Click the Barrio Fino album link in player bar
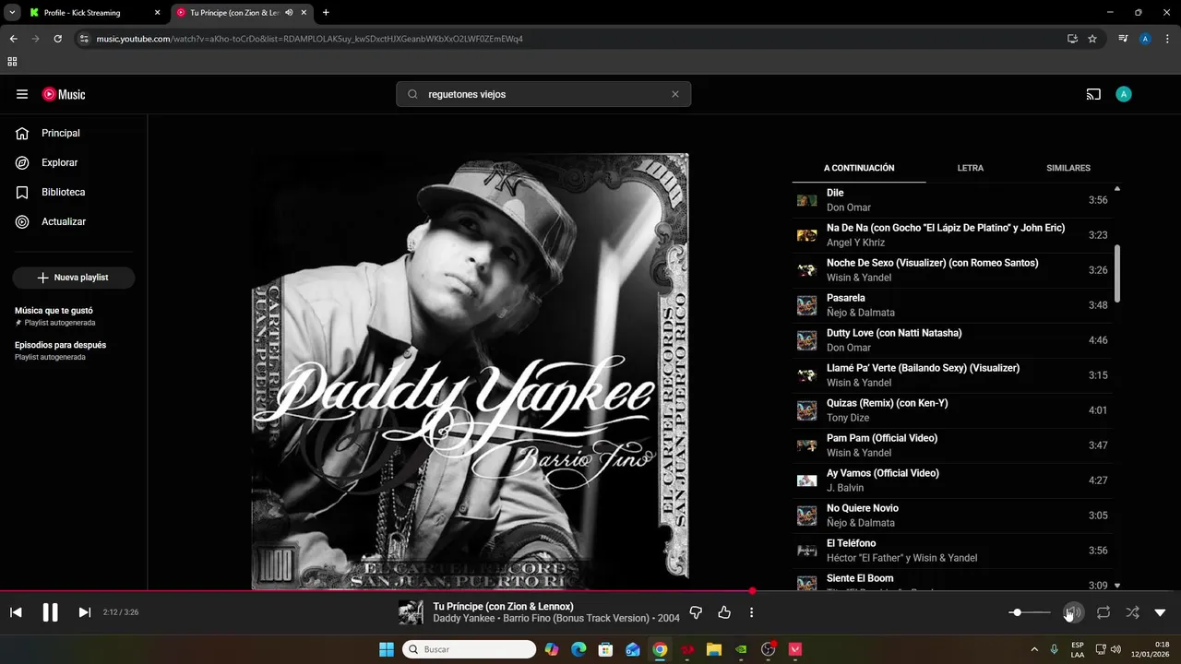The width and height of the screenshot is (1181, 664). tap(578, 619)
